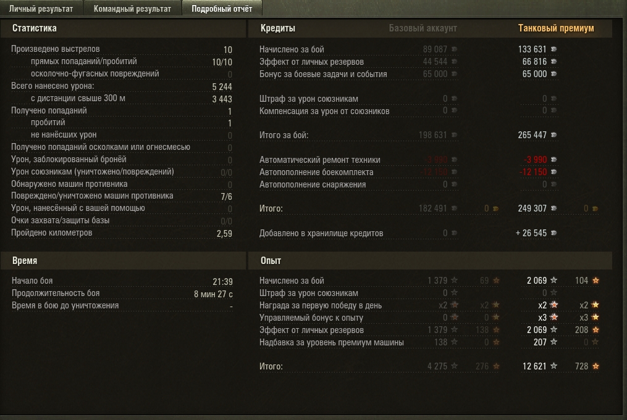Click the star icon next to 12 621

tap(554, 366)
